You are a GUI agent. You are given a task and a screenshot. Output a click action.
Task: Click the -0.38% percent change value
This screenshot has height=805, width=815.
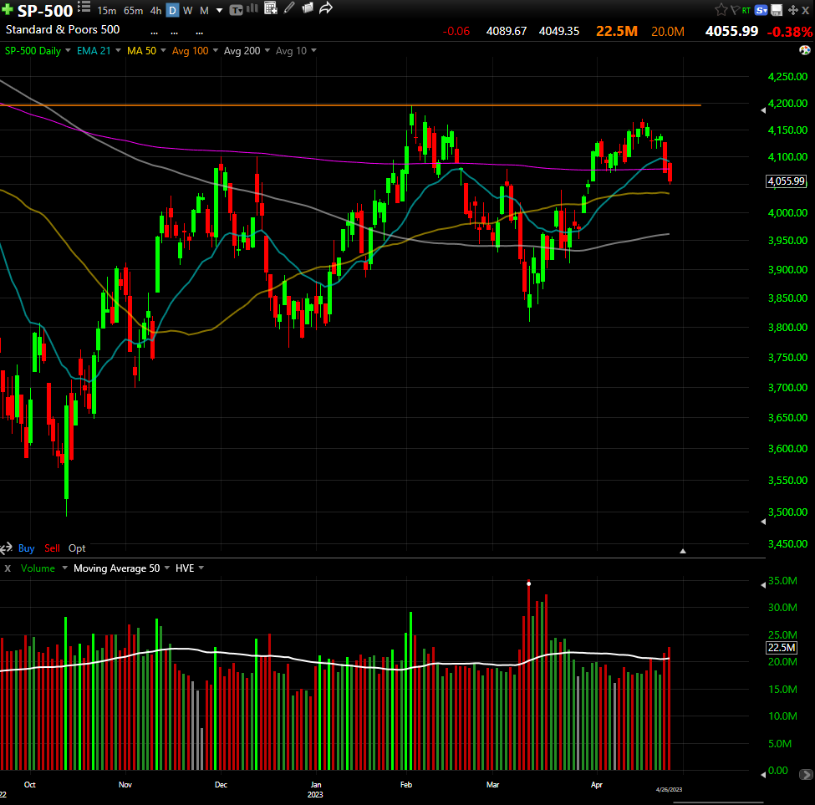[x=790, y=32]
